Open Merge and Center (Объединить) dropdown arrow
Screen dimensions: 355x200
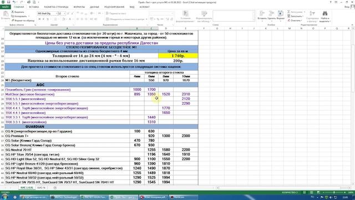click(x=146, y=19)
